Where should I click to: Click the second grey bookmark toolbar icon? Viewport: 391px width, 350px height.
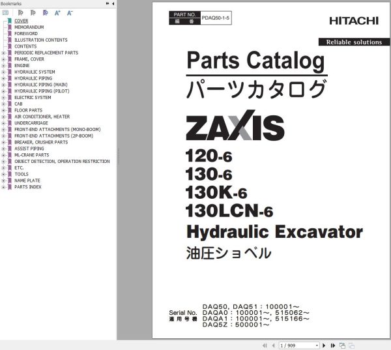[33, 13]
